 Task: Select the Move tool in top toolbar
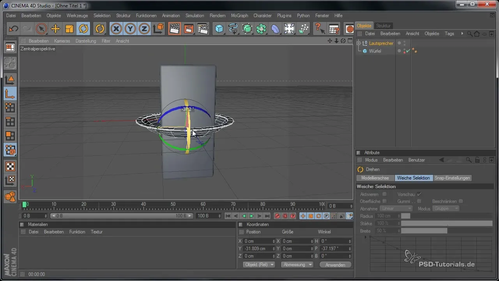pyautogui.click(x=55, y=28)
